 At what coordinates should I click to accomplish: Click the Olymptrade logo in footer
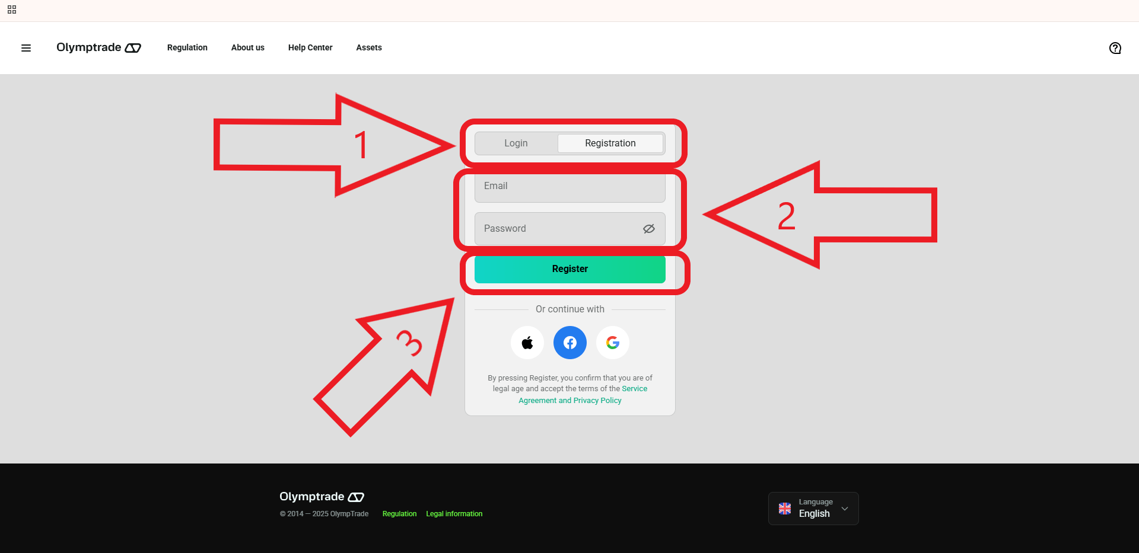(322, 497)
